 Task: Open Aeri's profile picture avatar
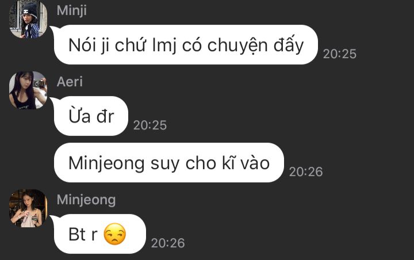coord(28,90)
